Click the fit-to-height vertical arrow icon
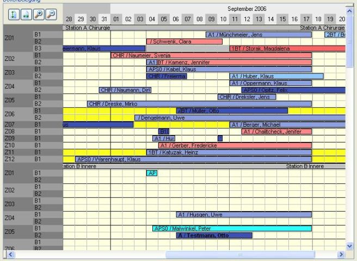This screenshot has height=261, width=357. [x=14, y=15]
